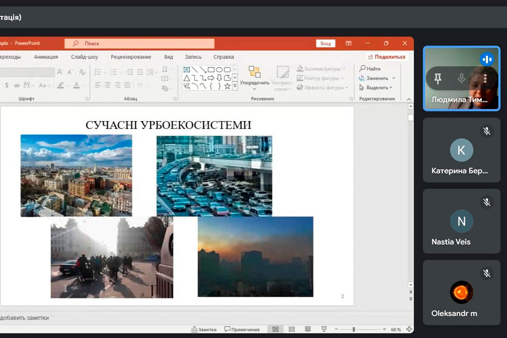Viewport: 507px width, 338px height.
Task: Open reading view from status bar
Action: point(308,329)
